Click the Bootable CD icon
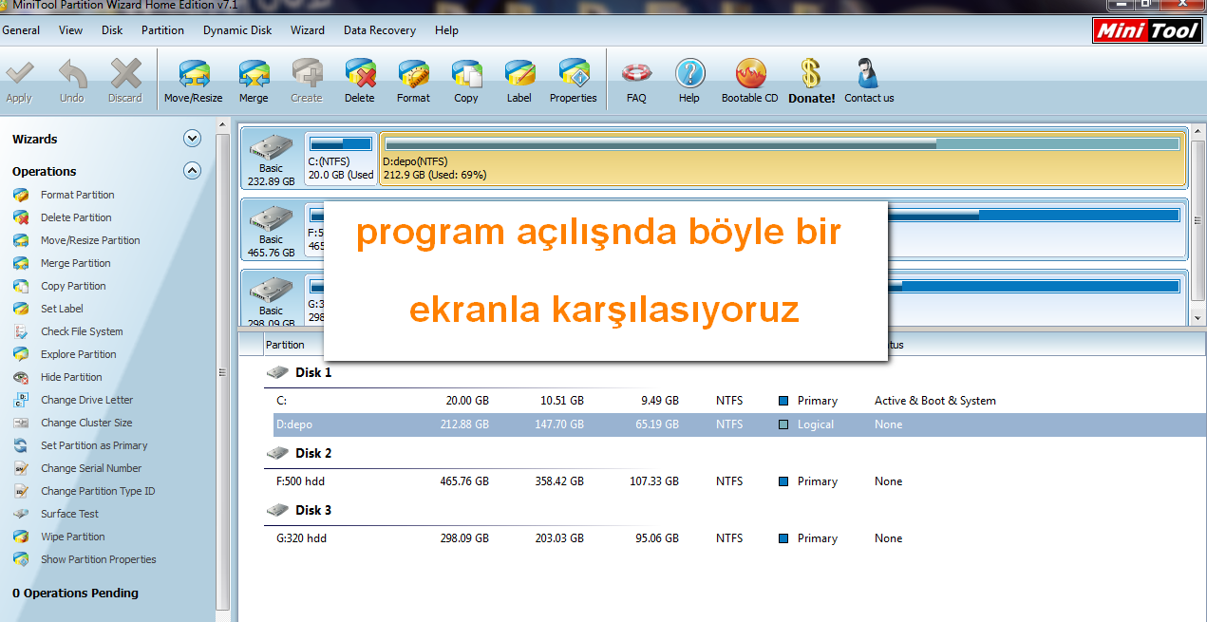This screenshot has width=1207, height=622. [750, 73]
